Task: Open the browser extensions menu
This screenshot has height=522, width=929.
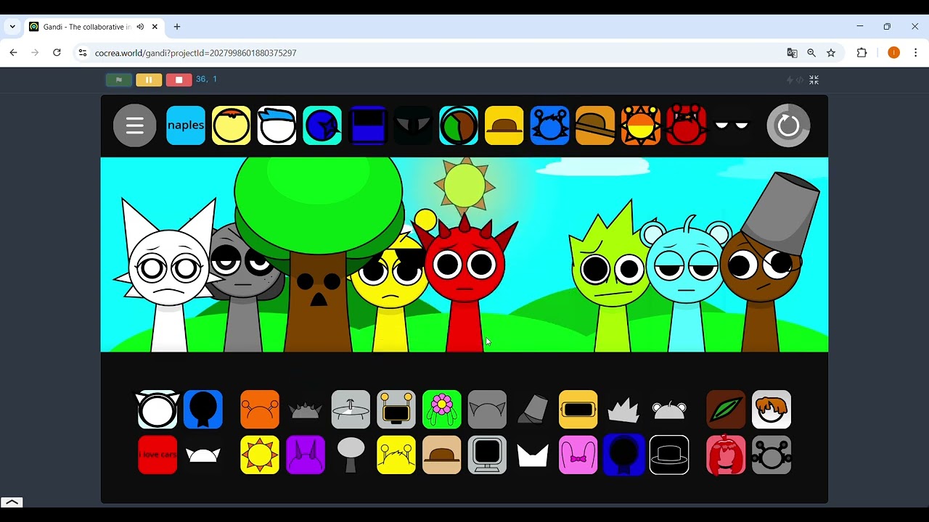Action: [x=862, y=53]
